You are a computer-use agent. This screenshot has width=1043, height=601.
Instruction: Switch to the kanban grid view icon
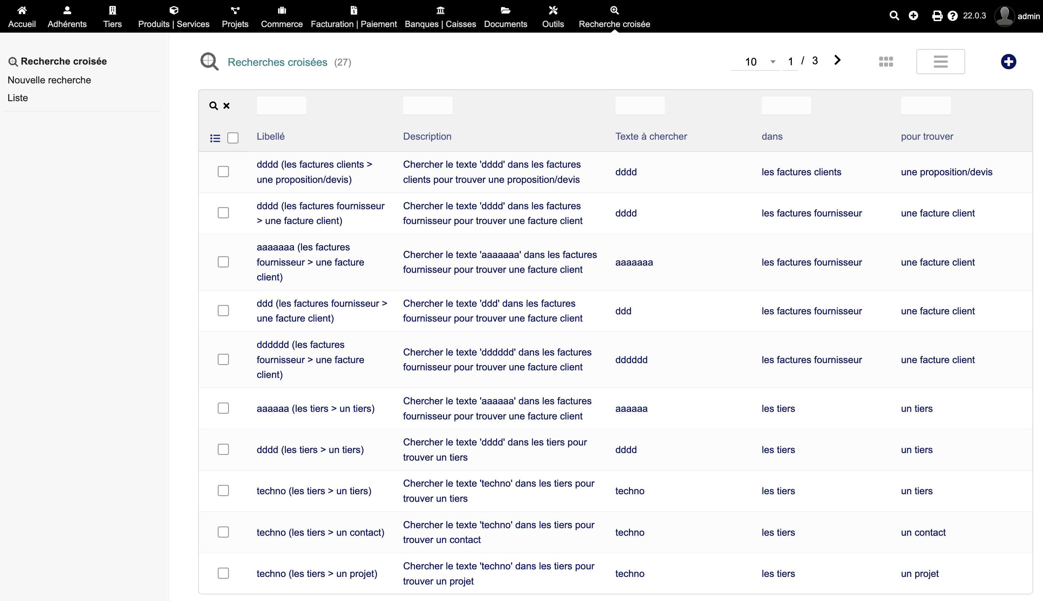pos(886,62)
